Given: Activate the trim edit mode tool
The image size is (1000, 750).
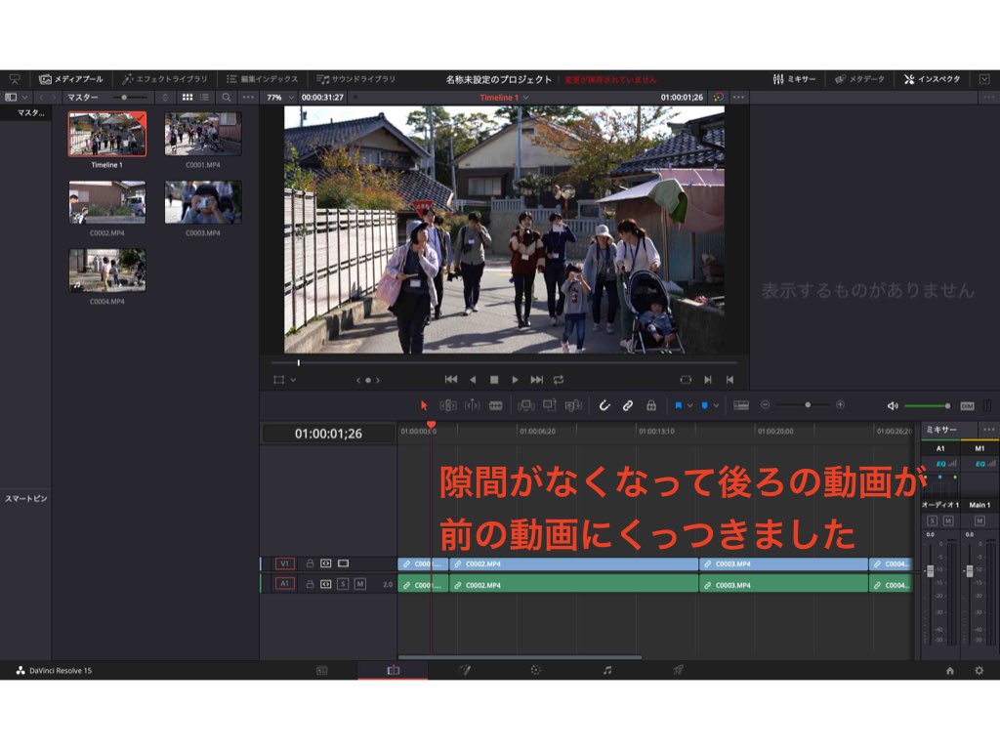Looking at the screenshot, I should [x=447, y=405].
